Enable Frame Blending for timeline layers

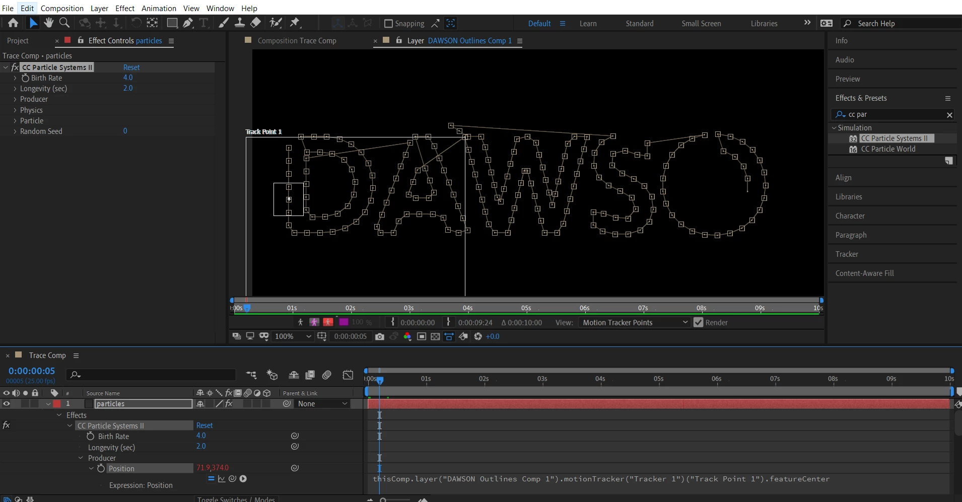[x=310, y=375]
